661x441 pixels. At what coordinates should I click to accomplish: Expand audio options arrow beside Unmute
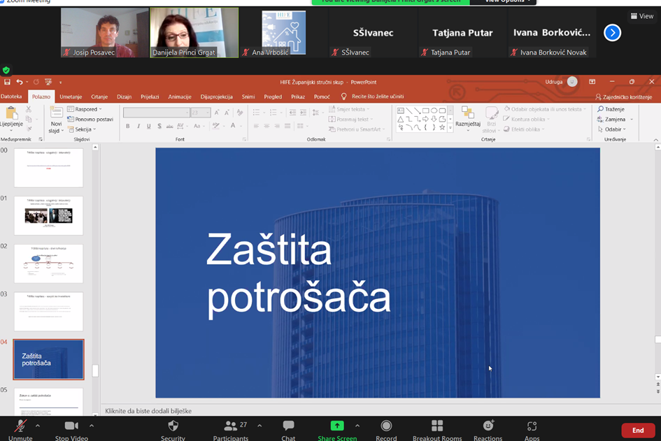tap(38, 426)
